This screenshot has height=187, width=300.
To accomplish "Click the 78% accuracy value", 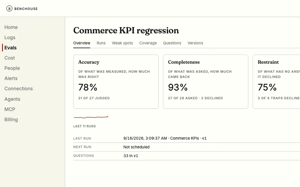I will click(x=88, y=87).
